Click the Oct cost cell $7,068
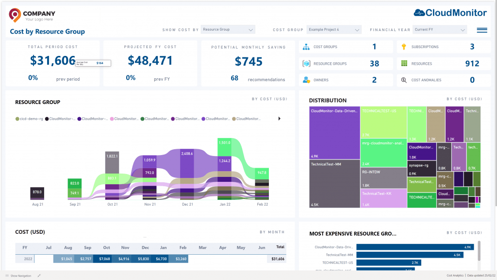Screen dimensions: 497x280 pos(102,259)
